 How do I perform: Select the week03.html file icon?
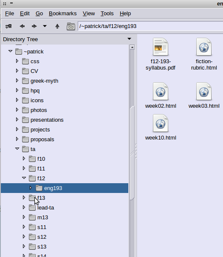pos(204,91)
